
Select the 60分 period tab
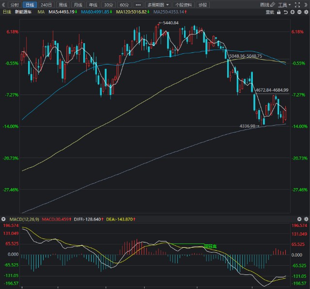pos(124,4)
